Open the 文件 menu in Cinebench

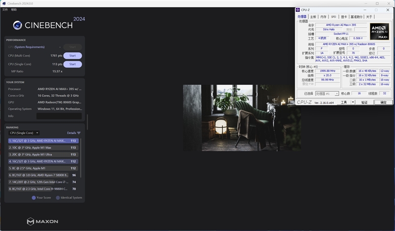click(x=5, y=9)
